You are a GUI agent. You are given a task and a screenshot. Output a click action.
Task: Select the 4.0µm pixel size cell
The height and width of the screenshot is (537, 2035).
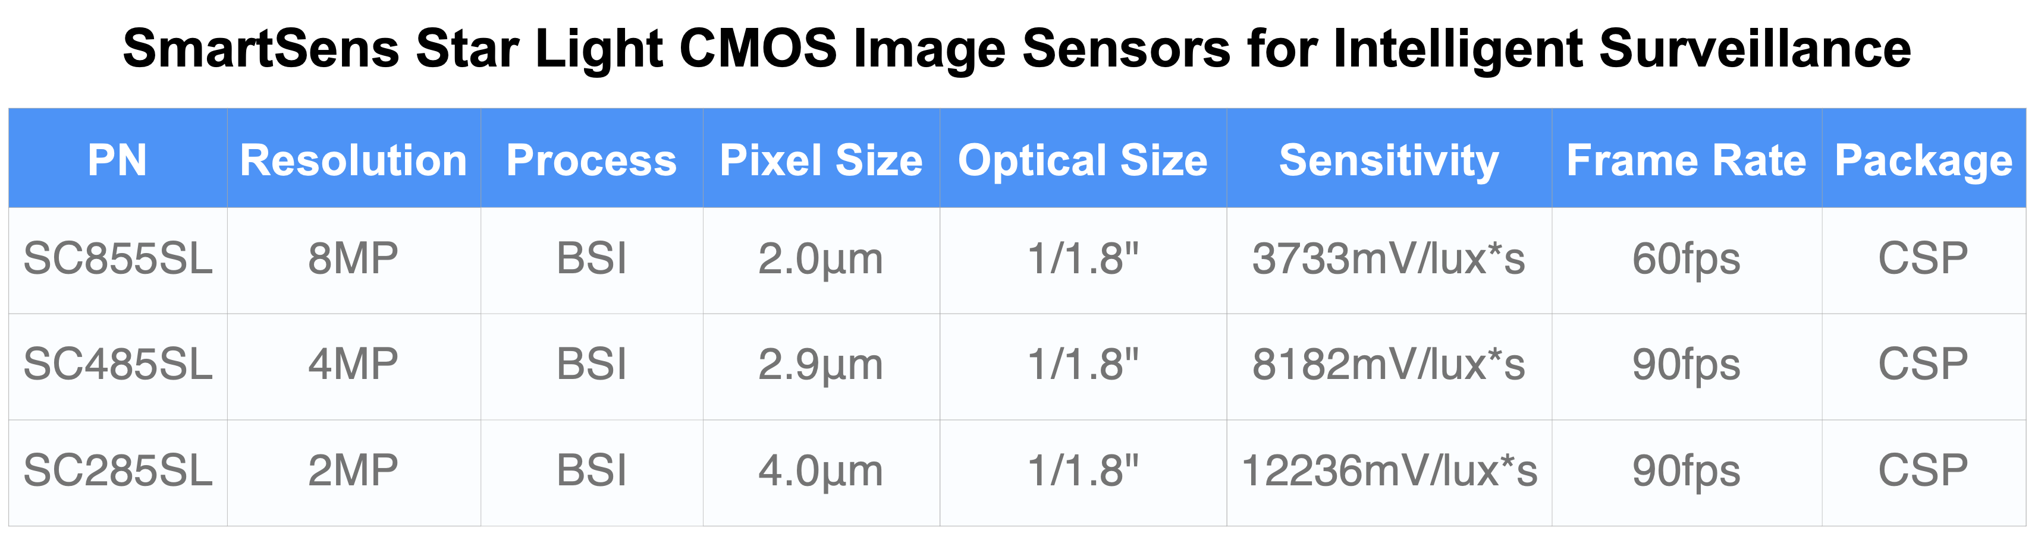(x=822, y=472)
